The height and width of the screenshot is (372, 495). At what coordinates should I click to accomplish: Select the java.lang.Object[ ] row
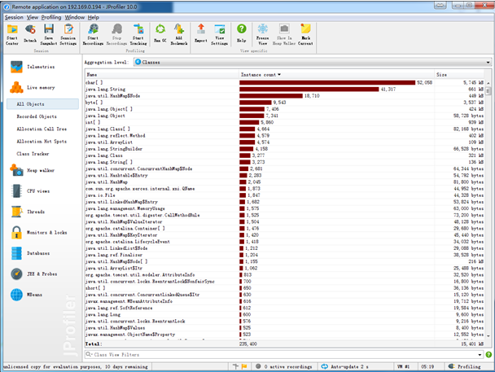(285, 109)
